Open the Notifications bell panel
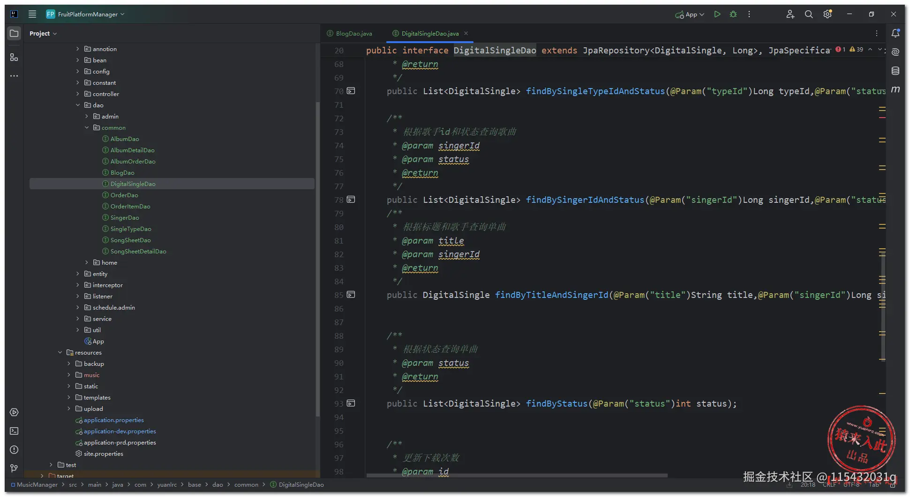 [x=895, y=33]
